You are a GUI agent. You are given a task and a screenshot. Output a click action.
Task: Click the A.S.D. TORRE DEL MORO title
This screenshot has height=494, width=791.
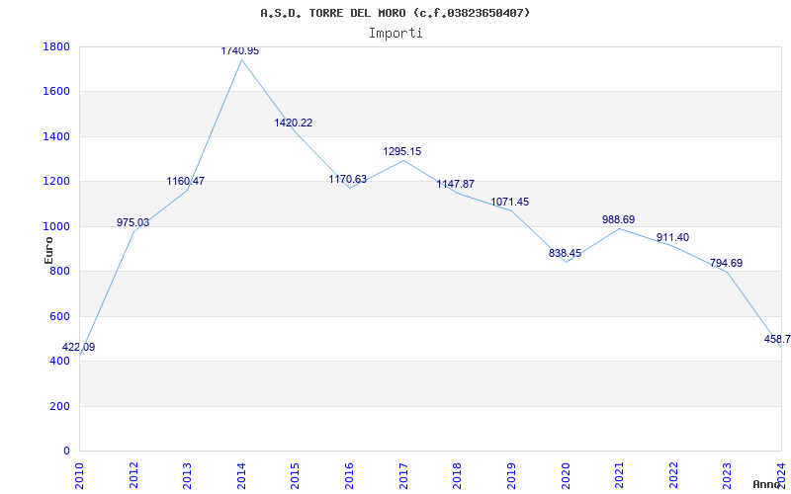pos(333,13)
